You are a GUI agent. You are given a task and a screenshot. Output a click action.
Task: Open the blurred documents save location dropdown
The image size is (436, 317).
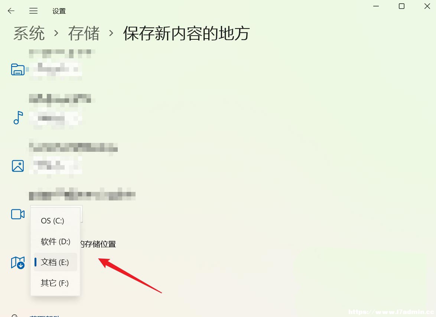(x=56, y=69)
